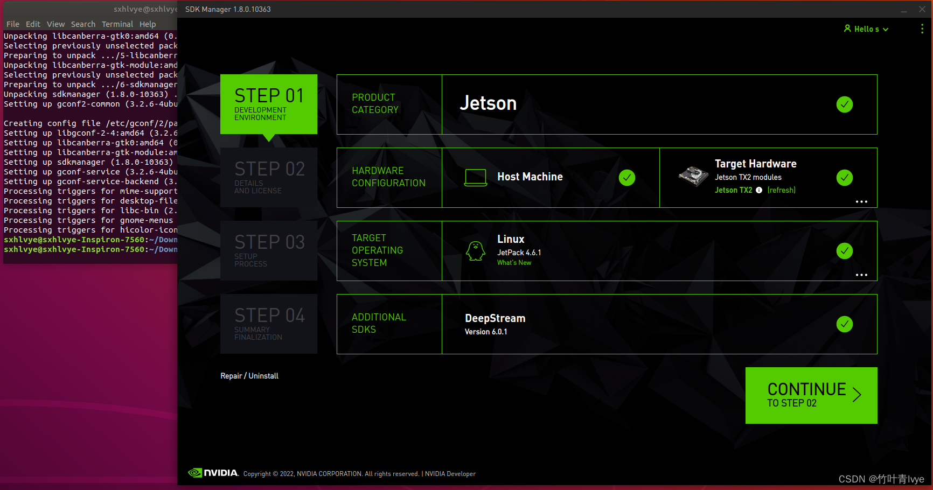
Task: Open the Terminal menu in the terminal window
Action: point(117,24)
